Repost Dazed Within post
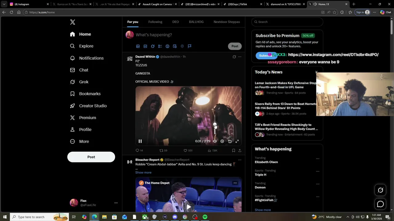The width and height of the screenshot is (394, 221). (x=163, y=150)
